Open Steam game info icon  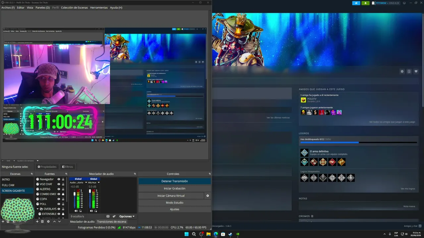click(409, 71)
